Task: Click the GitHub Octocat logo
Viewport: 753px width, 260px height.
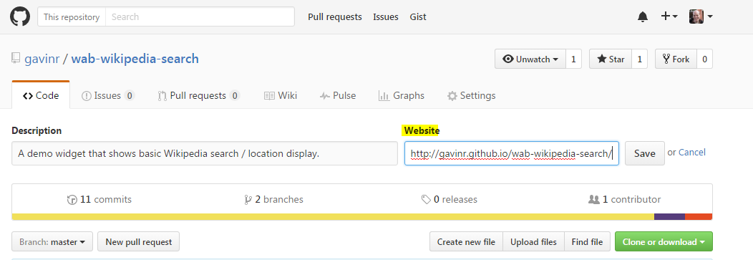Action: pyautogui.click(x=20, y=16)
